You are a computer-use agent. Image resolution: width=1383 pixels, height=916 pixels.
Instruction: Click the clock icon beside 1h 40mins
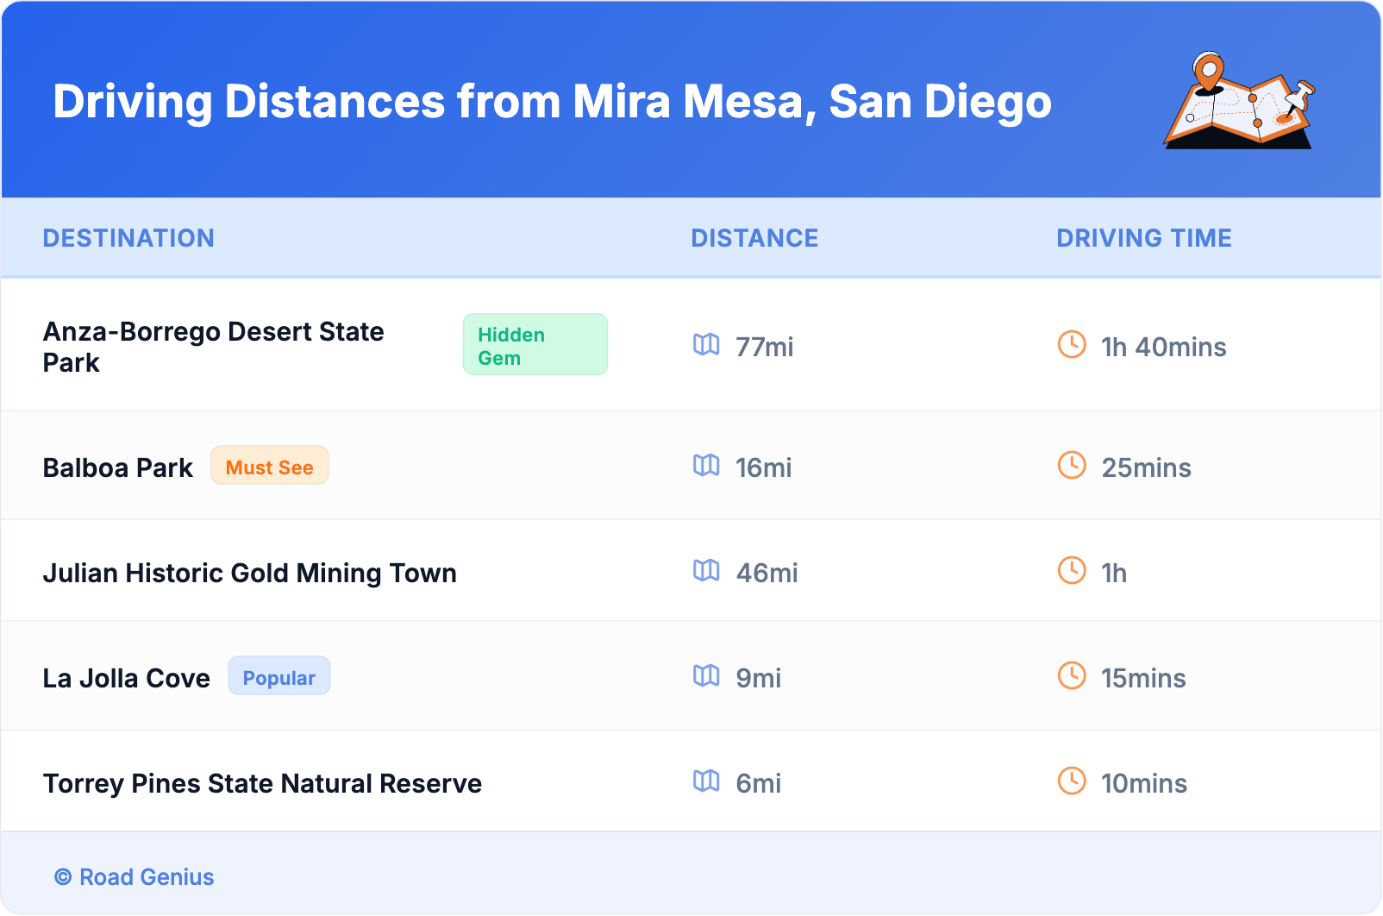1072,345
